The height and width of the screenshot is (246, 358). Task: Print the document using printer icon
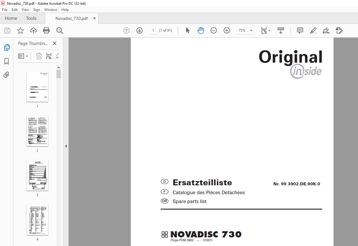click(46, 30)
